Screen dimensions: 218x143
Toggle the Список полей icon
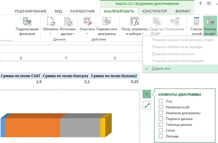[x=196, y=22]
